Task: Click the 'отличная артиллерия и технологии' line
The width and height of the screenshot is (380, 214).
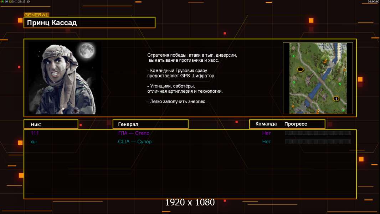Action: tap(185, 91)
